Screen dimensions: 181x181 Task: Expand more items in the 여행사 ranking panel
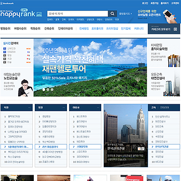click(98, 108)
